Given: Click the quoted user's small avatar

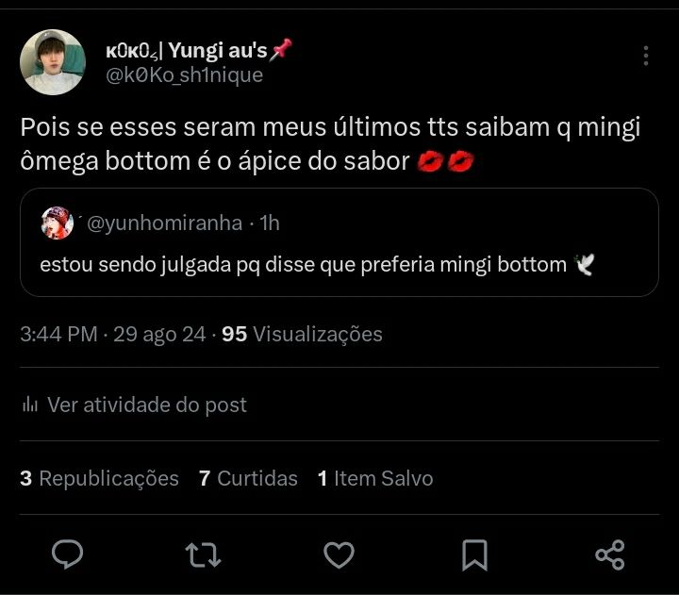Looking at the screenshot, I should pos(58,223).
